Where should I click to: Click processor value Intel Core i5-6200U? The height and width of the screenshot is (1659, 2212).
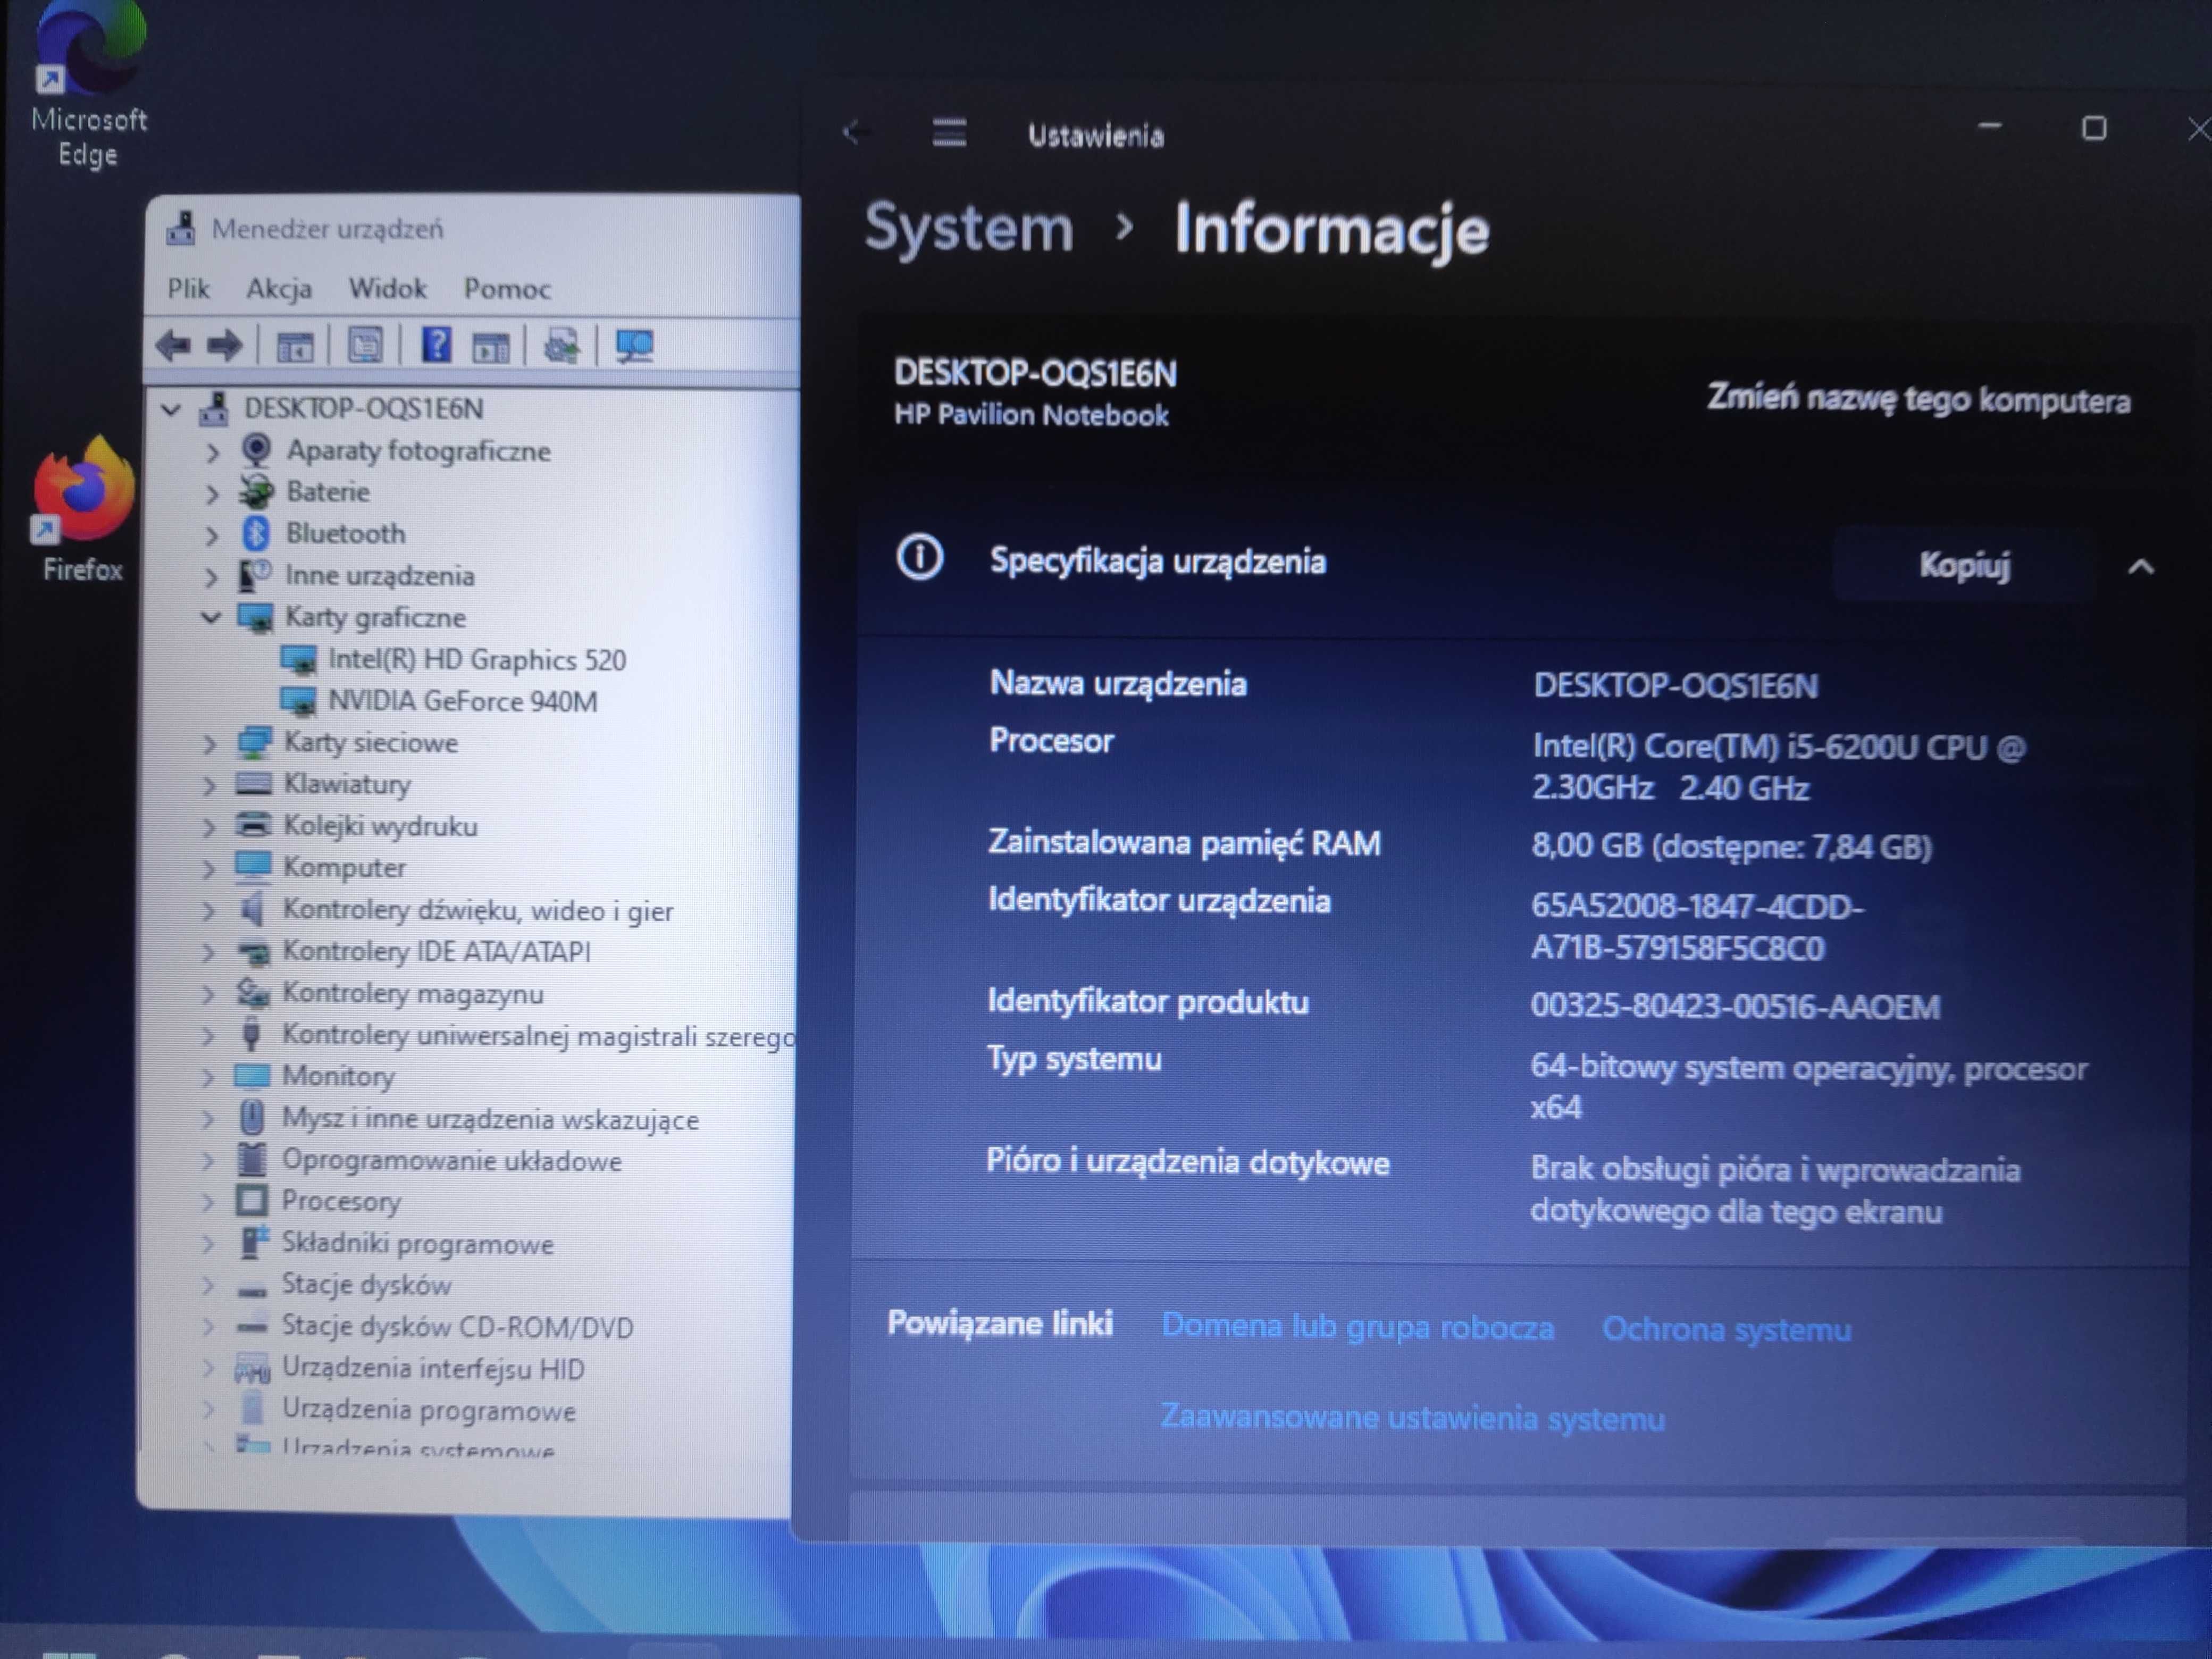[1779, 767]
